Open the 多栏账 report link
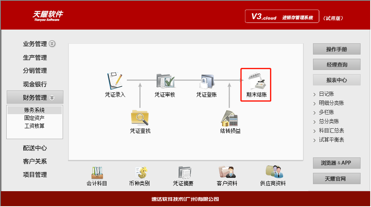 tap(326, 112)
